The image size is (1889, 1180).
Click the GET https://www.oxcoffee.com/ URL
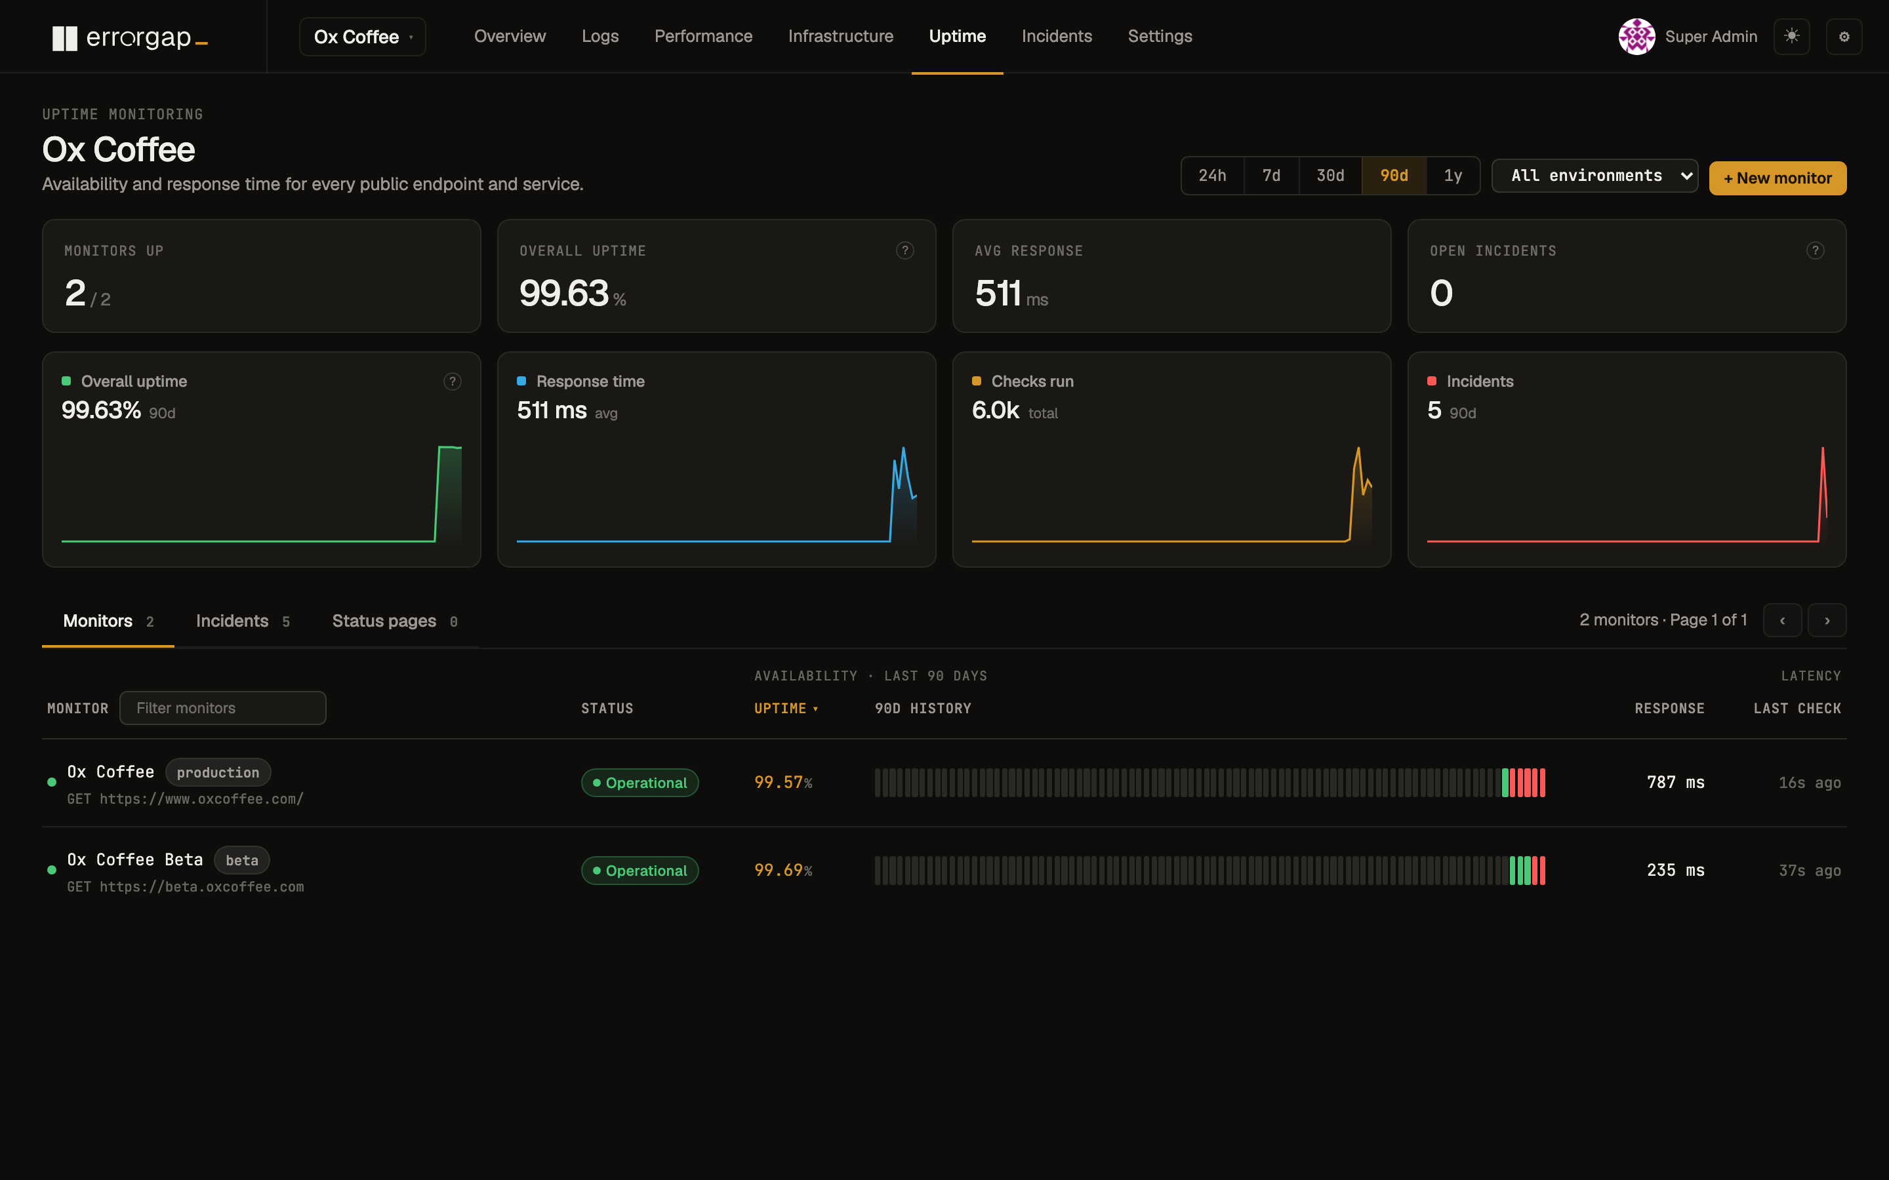pyautogui.click(x=185, y=799)
